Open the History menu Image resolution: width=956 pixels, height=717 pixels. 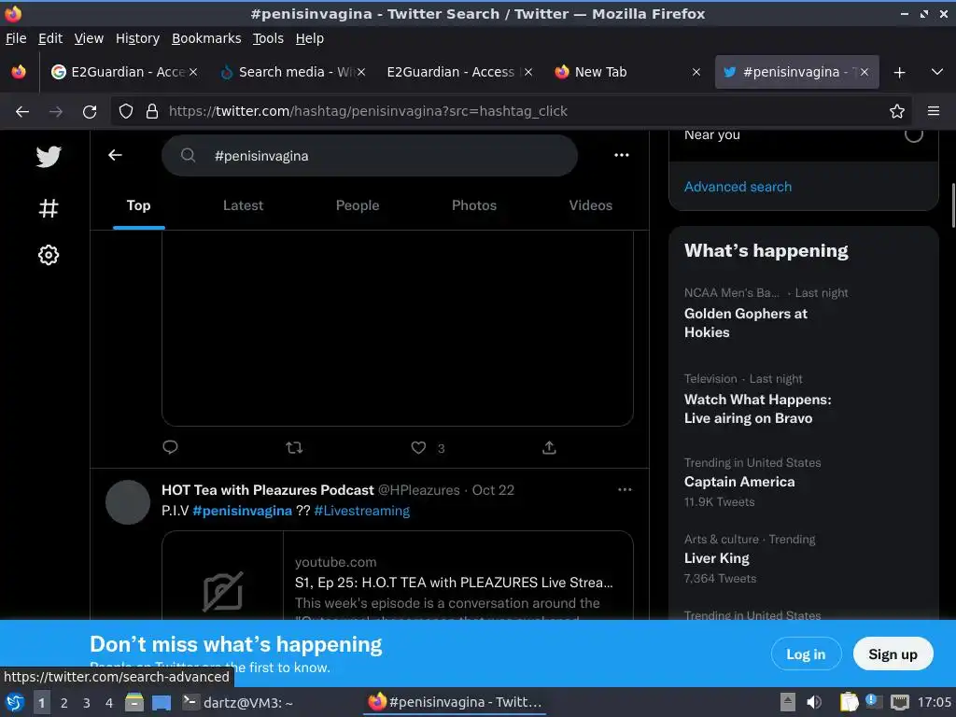[x=137, y=38]
